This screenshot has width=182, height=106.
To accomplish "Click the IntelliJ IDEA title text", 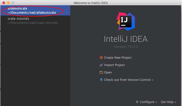I will (x=126, y=39).
